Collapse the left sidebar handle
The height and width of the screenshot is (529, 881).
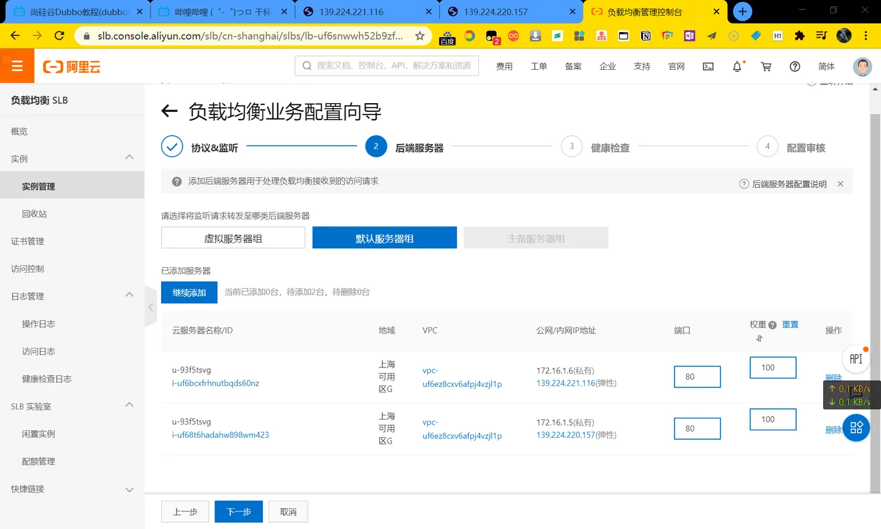150,307
